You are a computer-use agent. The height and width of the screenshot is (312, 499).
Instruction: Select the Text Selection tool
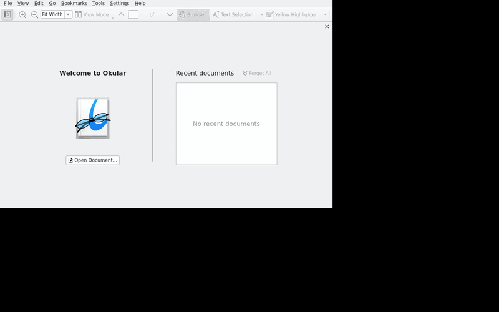[233, 14]
